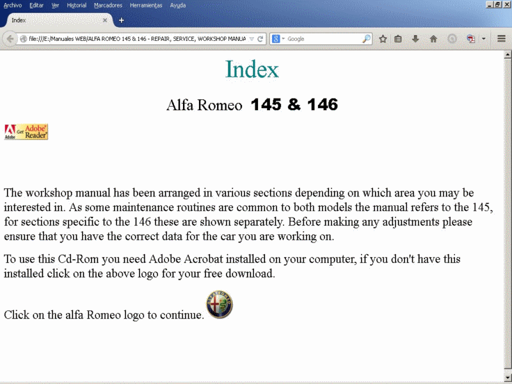The width and height of the screenshot is (512, 384).
Task: Click "Click on the alfa Romeo logo to continue." text
Action: pos(104,315)
